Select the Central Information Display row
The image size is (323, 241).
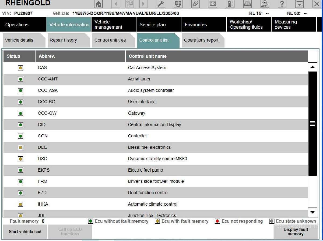[x=156, y=124]
